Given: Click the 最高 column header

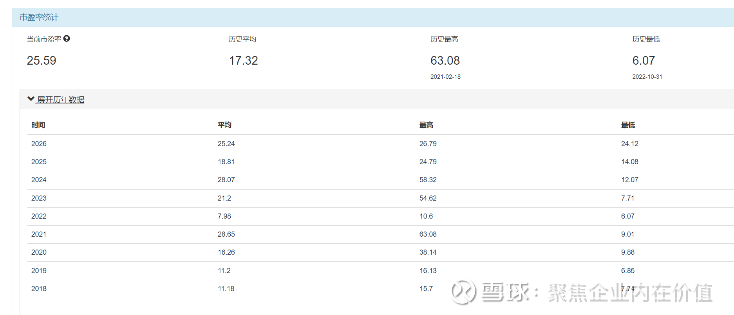Looking at the screenshot, I should click(x=426, y=125).
